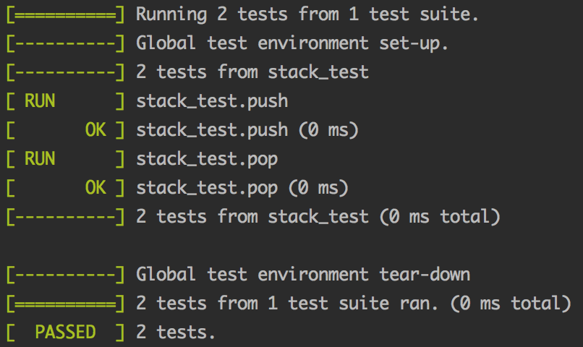
Task: Click the OK tag for stack_test.push
Action: tap(95, 130)
